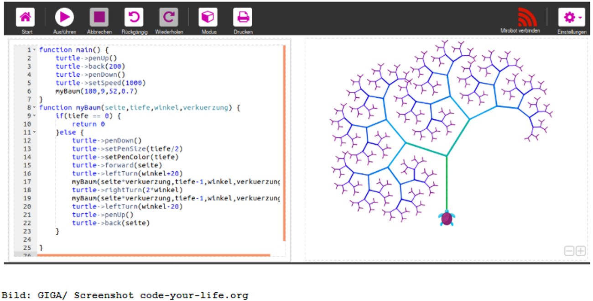This screenshot has width=593, height=301.
Task: Place cursor on the myBaum(180,9,52,0.7) line
Action: coord(96,91)
